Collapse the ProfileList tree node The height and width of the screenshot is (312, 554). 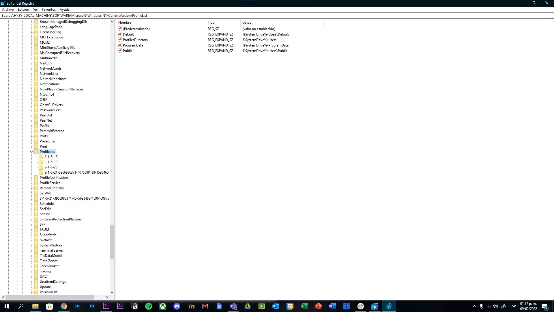[31, 152]
